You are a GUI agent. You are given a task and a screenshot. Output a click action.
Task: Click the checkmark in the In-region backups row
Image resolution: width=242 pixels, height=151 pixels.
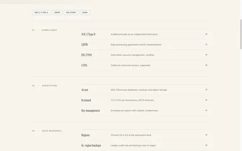tap(207, 145)
